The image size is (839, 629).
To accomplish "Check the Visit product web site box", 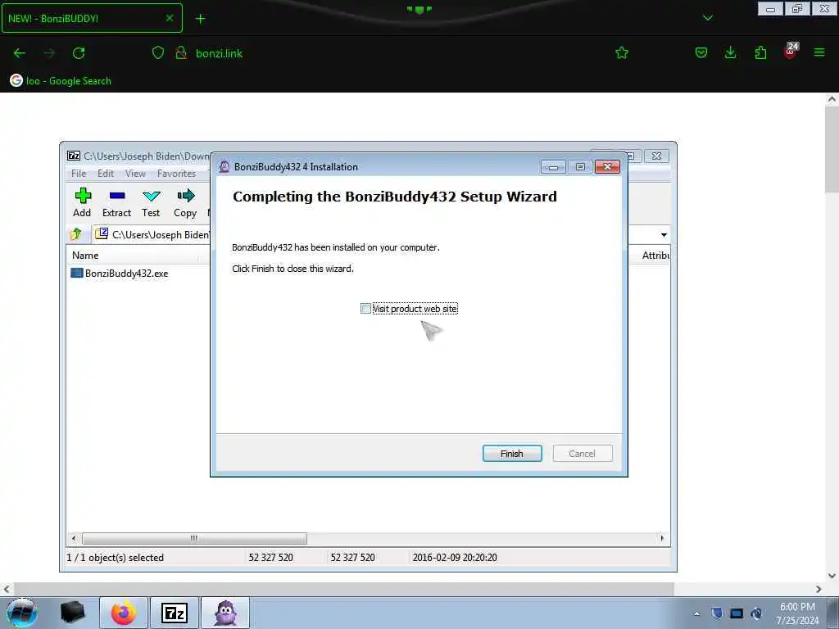I will (x=365, y=309).
